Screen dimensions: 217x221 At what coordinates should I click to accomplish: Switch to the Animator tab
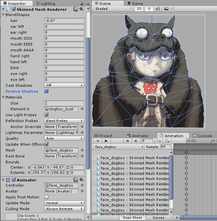138,136
